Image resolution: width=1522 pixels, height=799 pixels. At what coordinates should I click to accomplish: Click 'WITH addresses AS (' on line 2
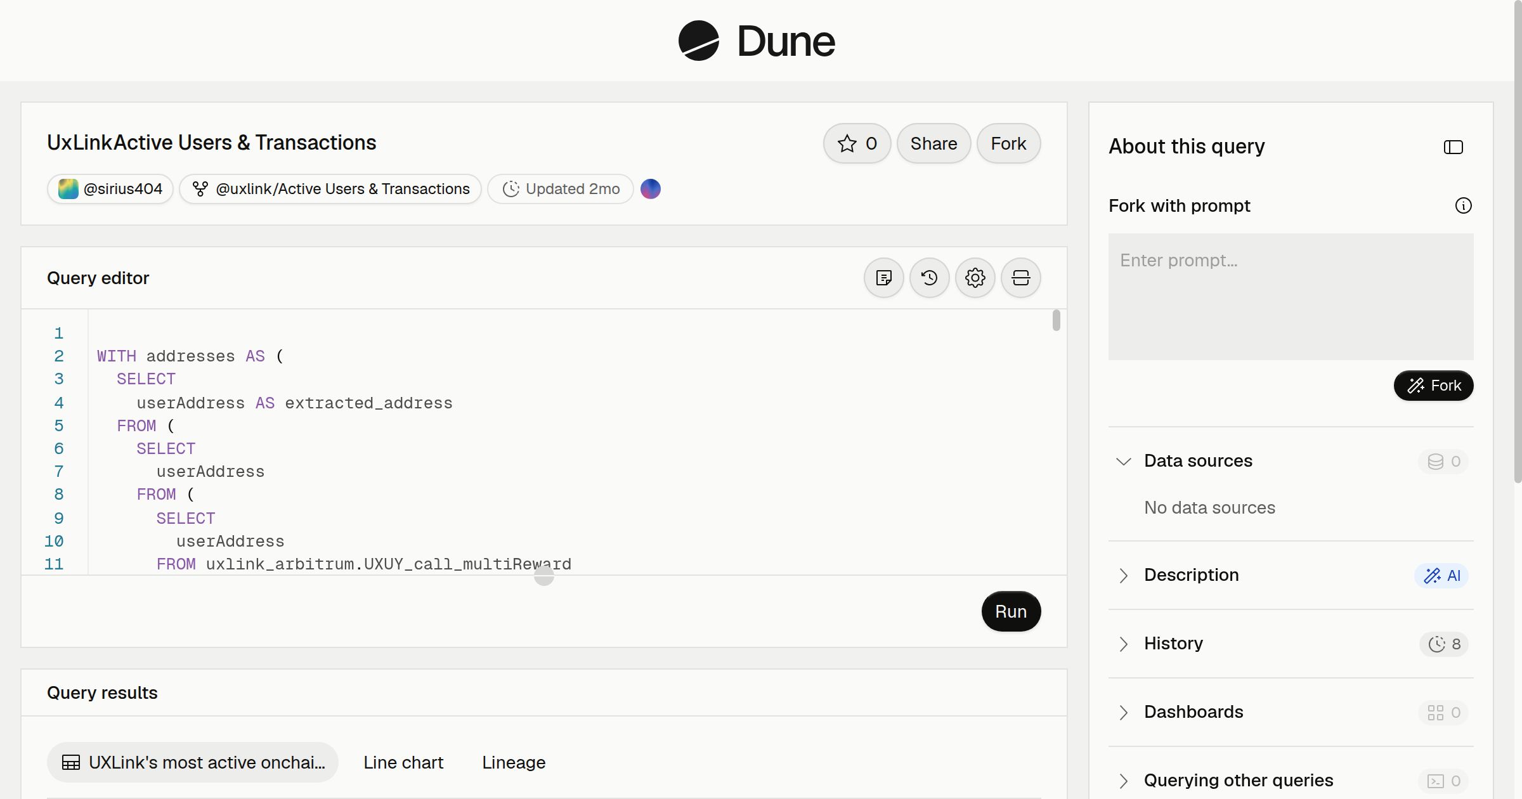point(190,356)
